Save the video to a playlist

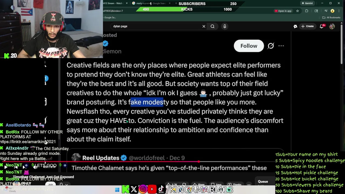click(x=216, y=185)
